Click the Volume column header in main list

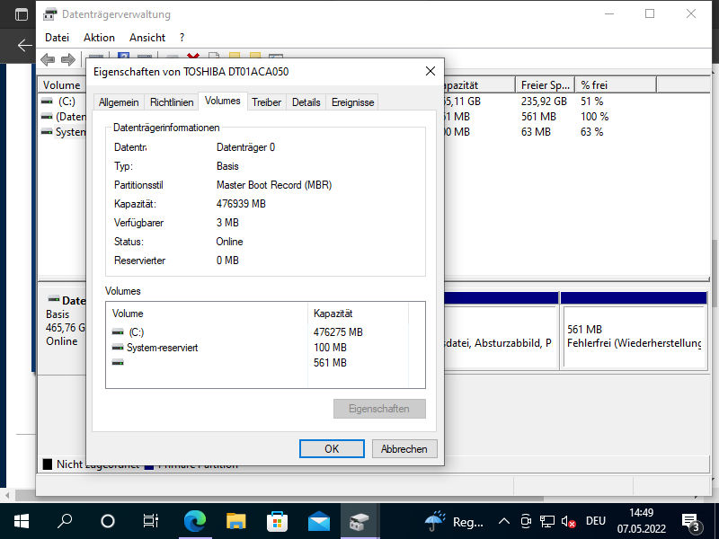(x=62, y=85)
